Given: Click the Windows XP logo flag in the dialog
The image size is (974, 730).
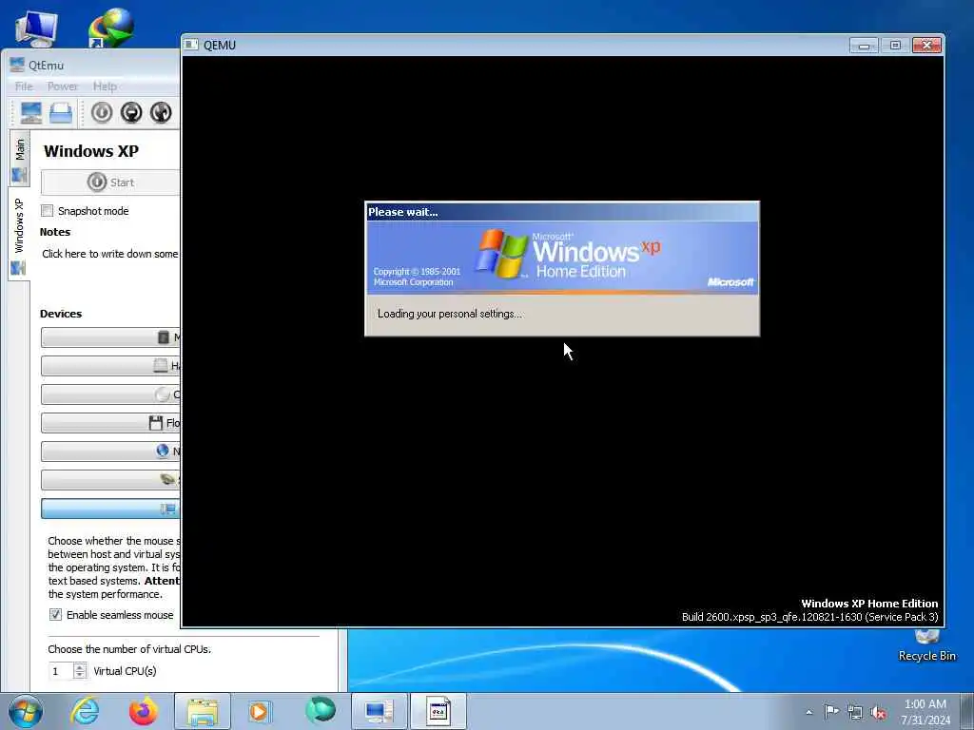Looking at the screenshot, I should (x=501, y=253).
